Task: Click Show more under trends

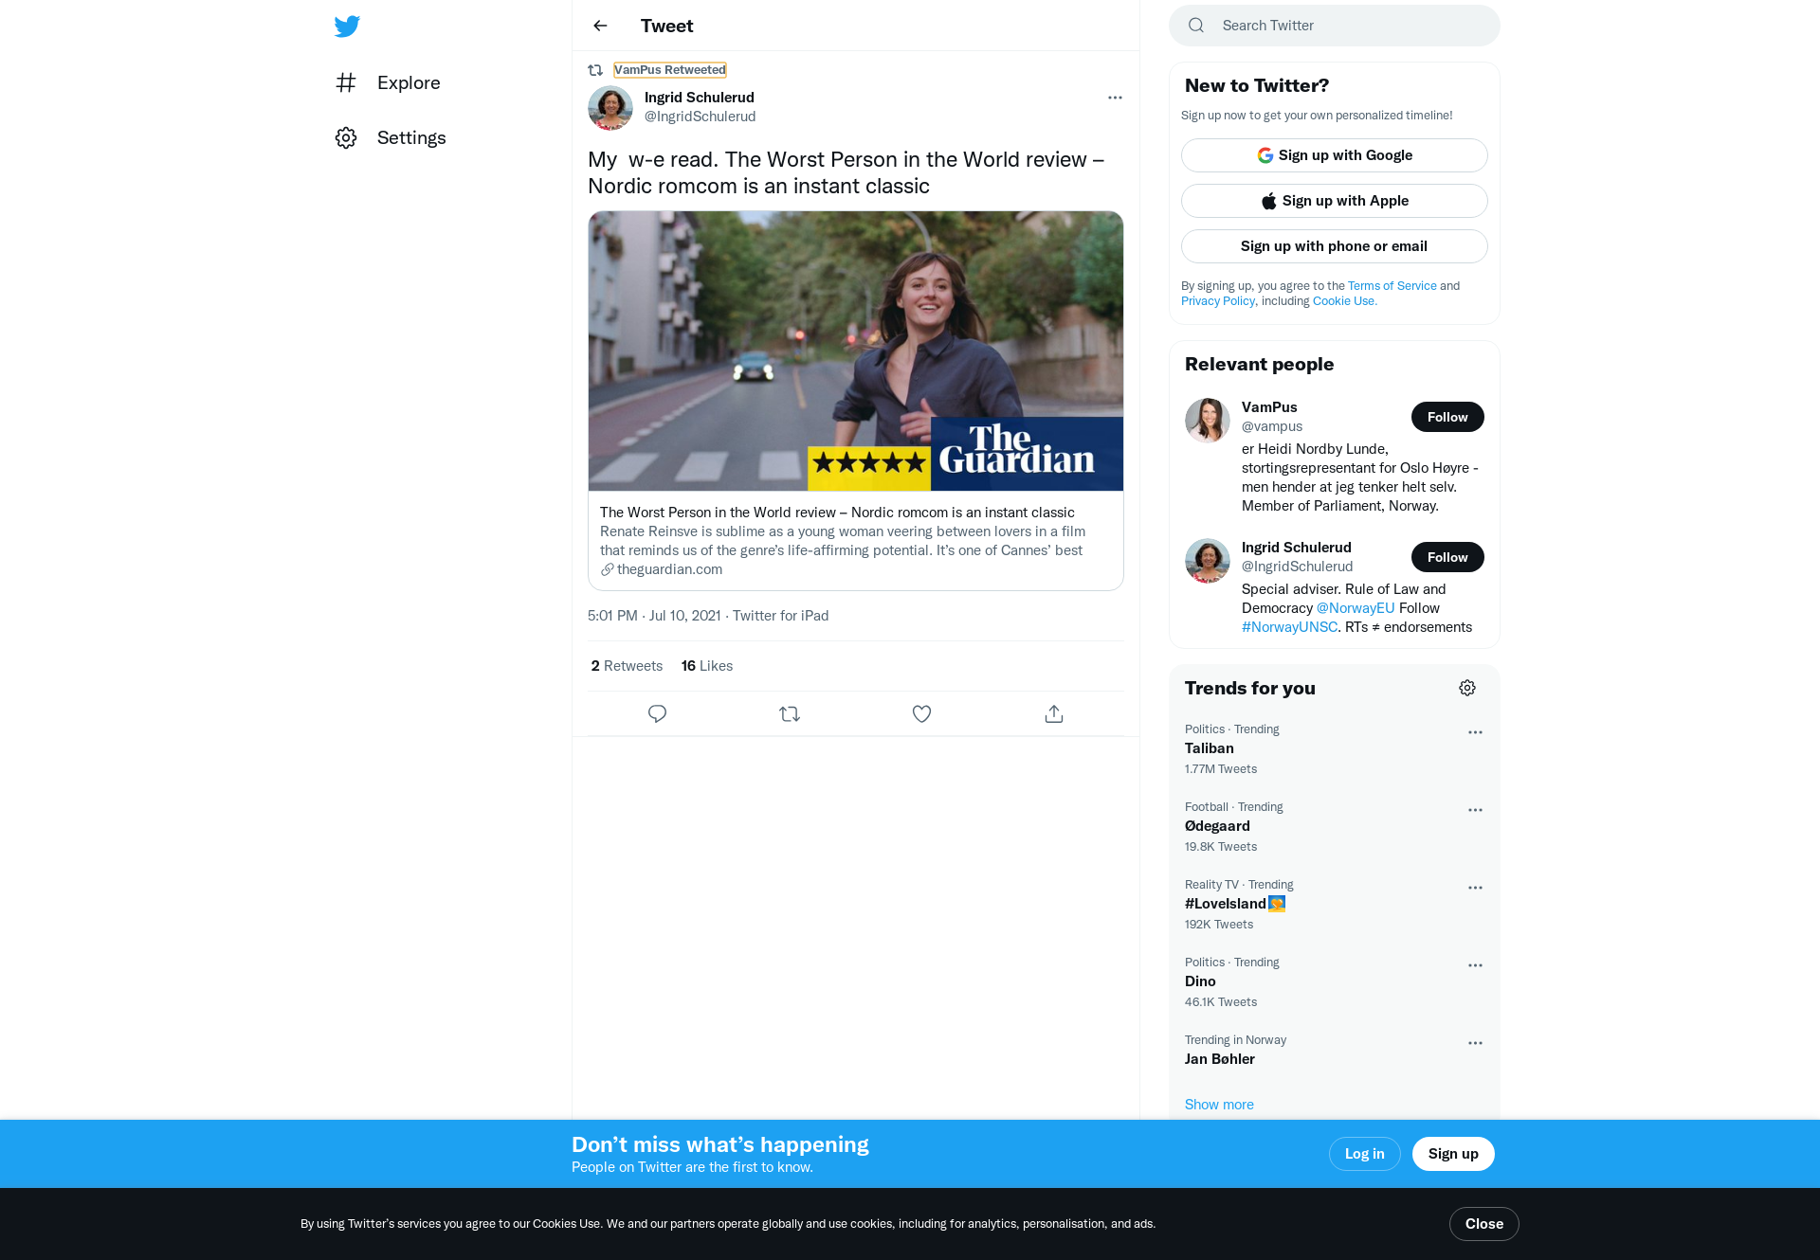Action: tap(1219, 1105)
